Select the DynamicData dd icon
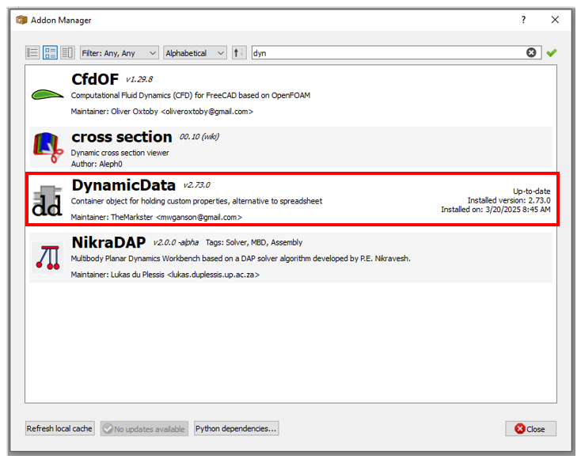Image resolution: width=581 pixels, height=463 pixels. [47, 201]
